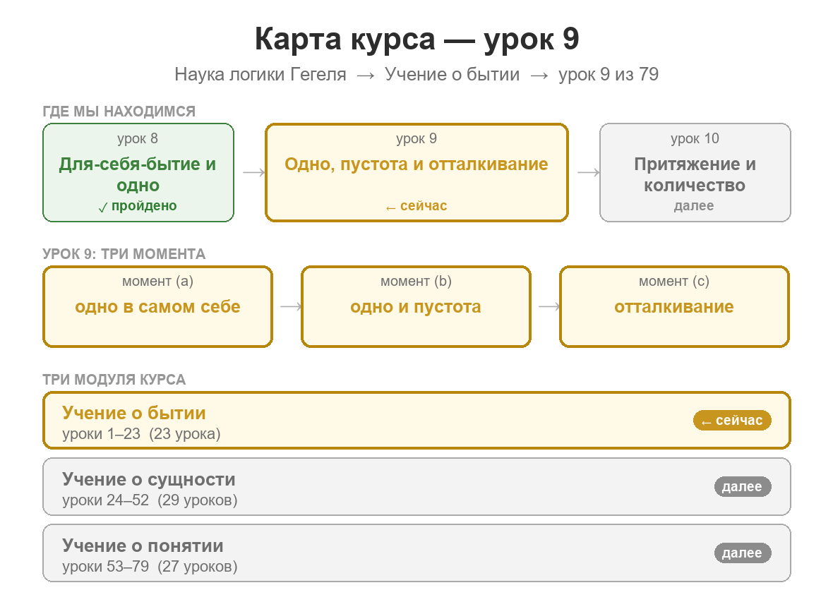Click the пройдено checkmark status in lesson 8
Viewport: 833px width, 614px height.
click(138, 206)
